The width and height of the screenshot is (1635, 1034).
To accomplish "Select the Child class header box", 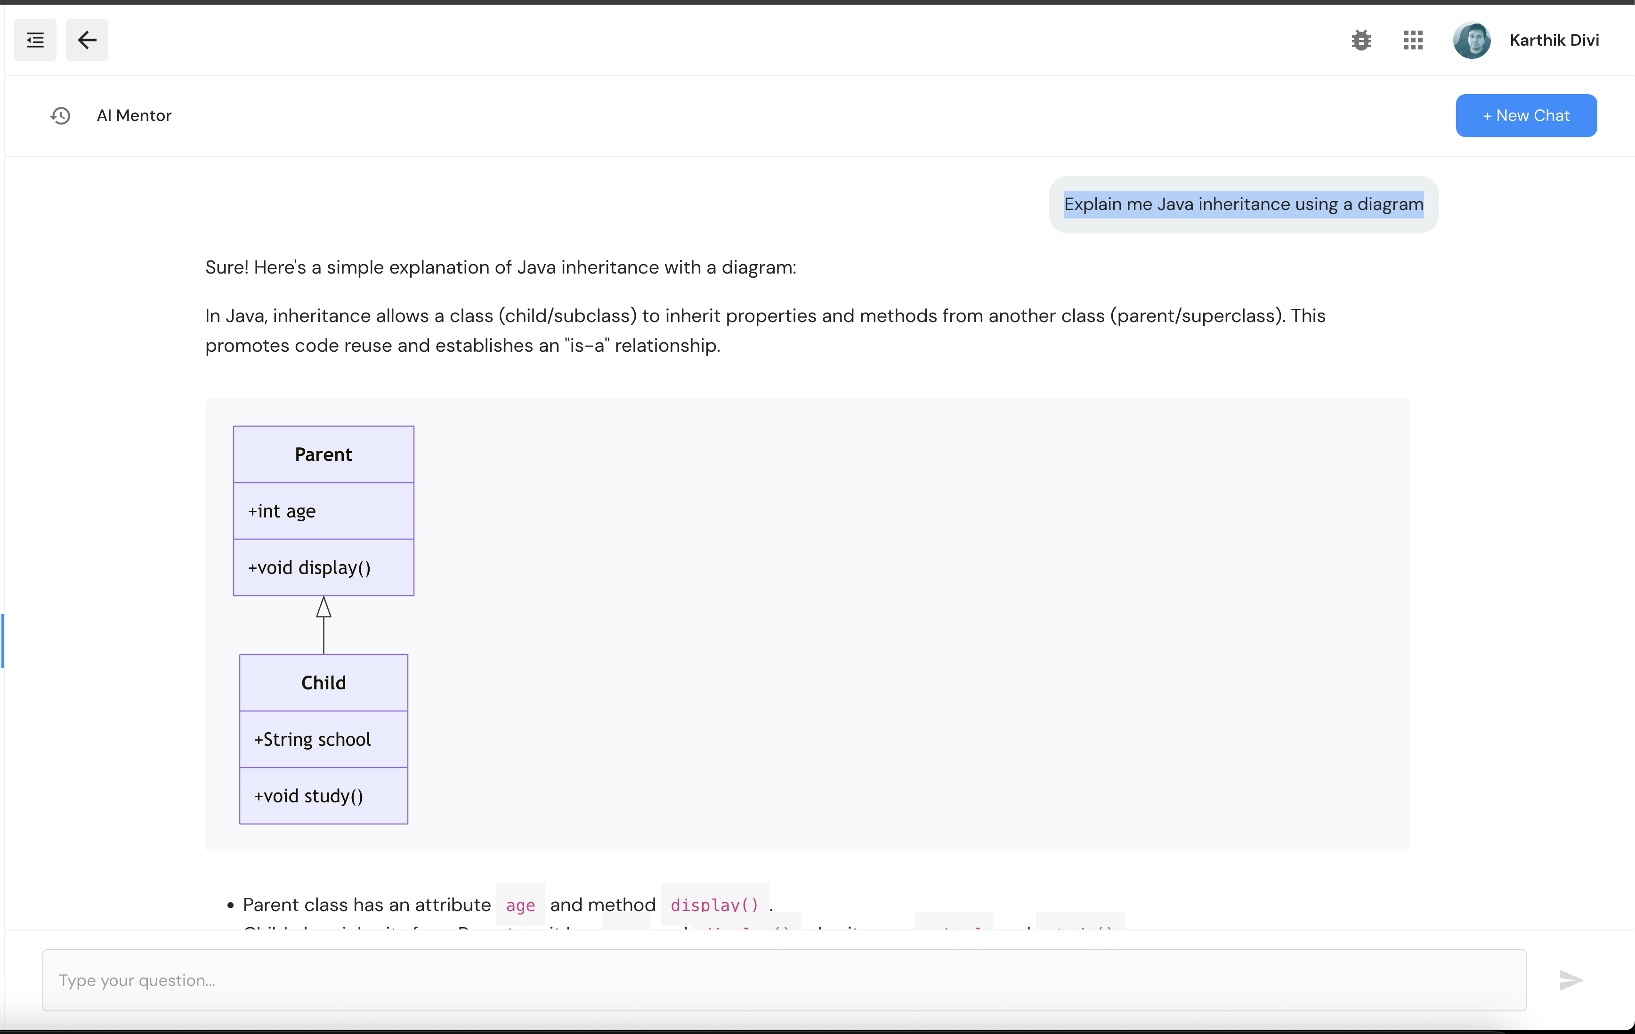I will tap(324, 682).
